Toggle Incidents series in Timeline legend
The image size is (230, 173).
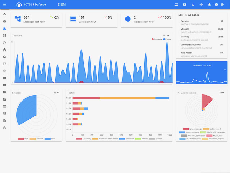pyautogui.click(x=156, y=39)
